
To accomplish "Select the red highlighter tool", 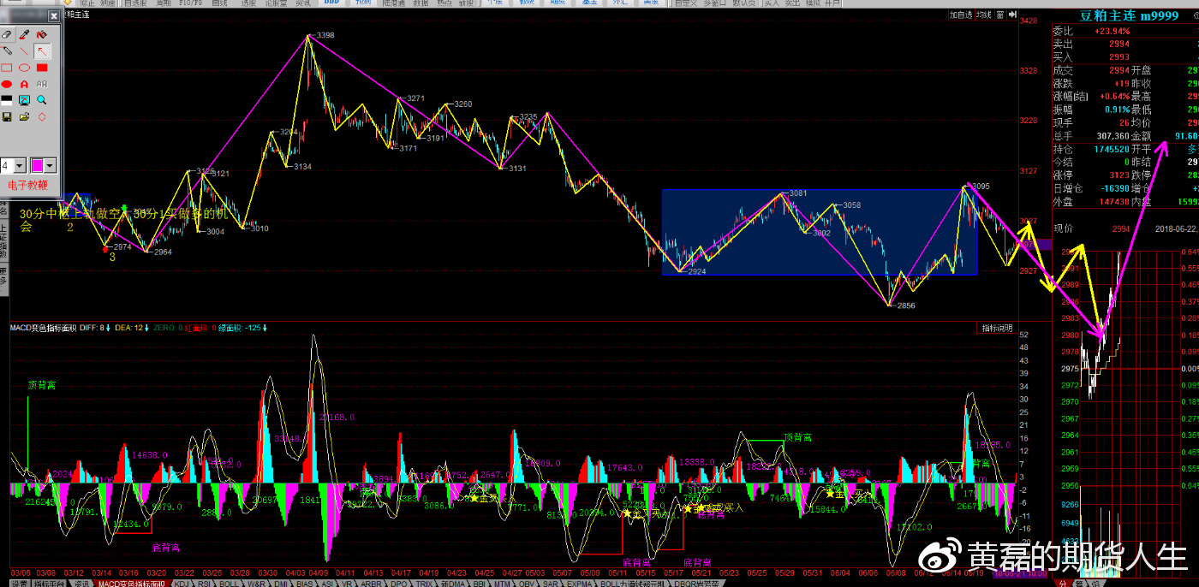I will 42,34.
